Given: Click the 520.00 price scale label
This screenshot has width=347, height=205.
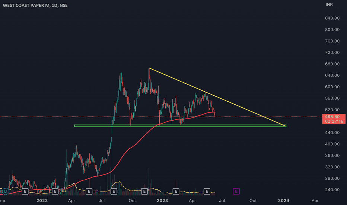Looking at the screenshot, I should 332,110.
